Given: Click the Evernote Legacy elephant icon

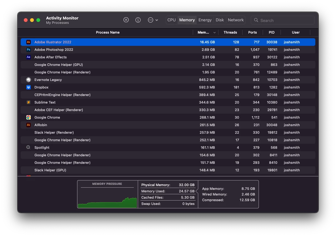Looking at the screenshot, I should [x=29, y=80].
